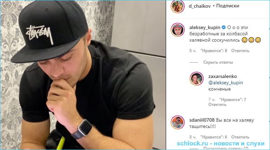Open zaxarsalenko avatar image

197,79
